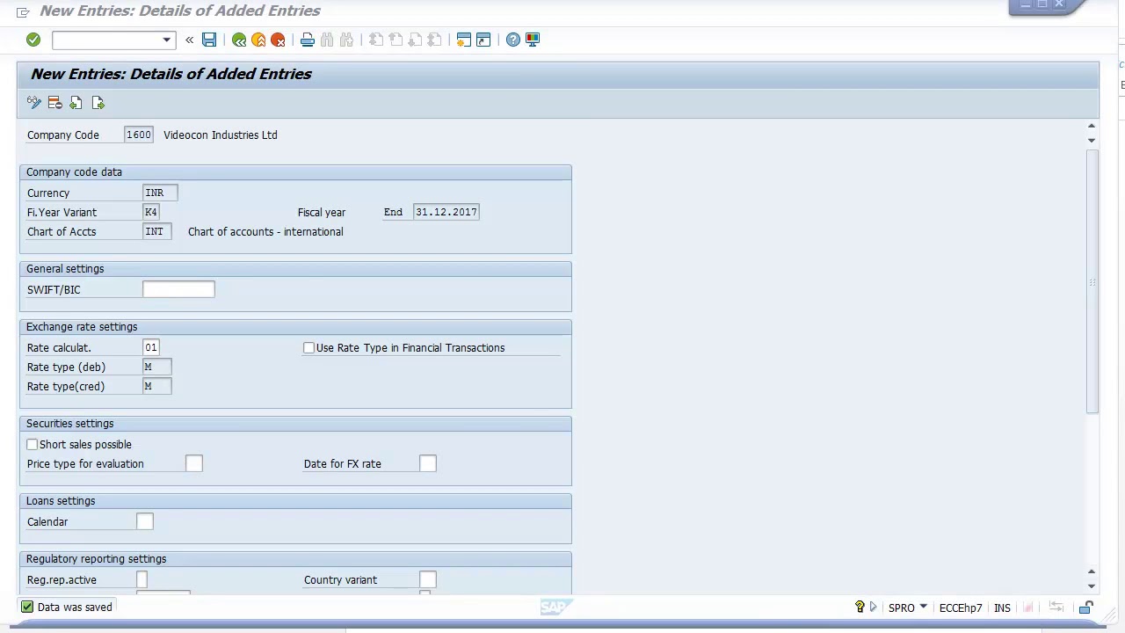Click the Last Page icon
Image resolution: width=1125 pixels, height=633 pixels.
tap(434, 40)
